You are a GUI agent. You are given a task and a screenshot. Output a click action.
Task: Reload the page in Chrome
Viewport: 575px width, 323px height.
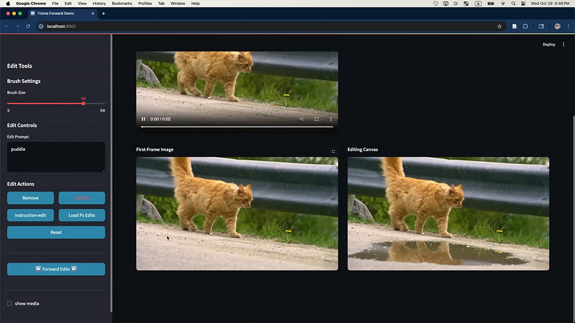pyautogui.click(x=28, y=26)
